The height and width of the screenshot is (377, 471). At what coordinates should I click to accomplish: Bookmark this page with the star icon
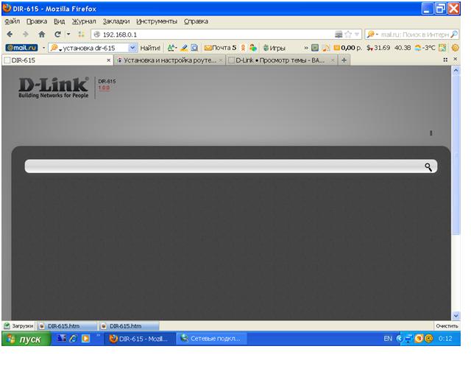tap(348, 35)
